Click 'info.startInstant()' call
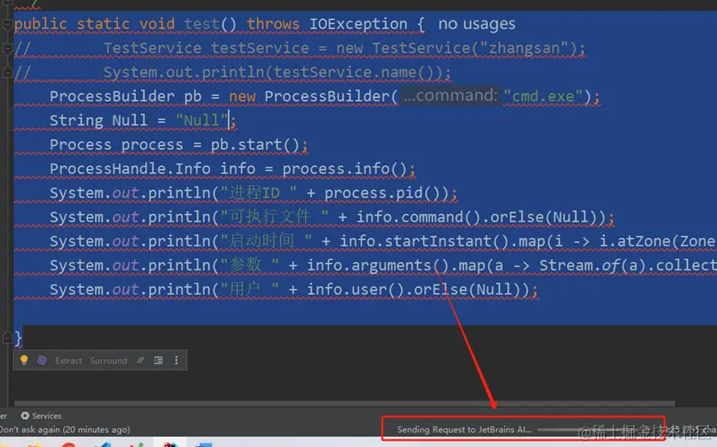717x447 pixels. (x=424, y=241)
